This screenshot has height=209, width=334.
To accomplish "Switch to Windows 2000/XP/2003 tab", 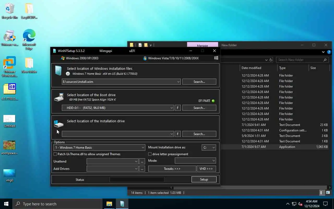I will (x=80, y=58).
